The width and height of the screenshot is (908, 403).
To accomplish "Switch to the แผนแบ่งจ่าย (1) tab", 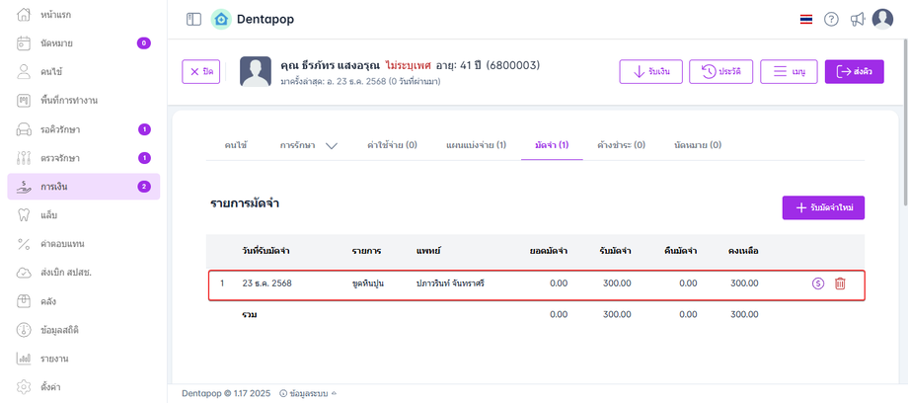I will click(x=476, y=145).
